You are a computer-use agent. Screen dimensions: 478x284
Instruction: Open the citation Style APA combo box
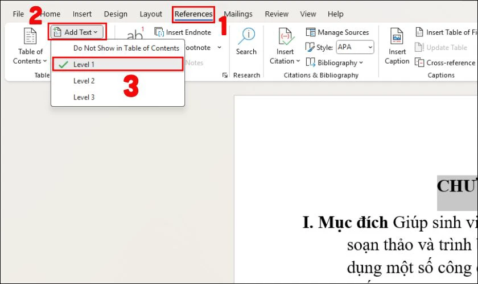tap(355, 47)
